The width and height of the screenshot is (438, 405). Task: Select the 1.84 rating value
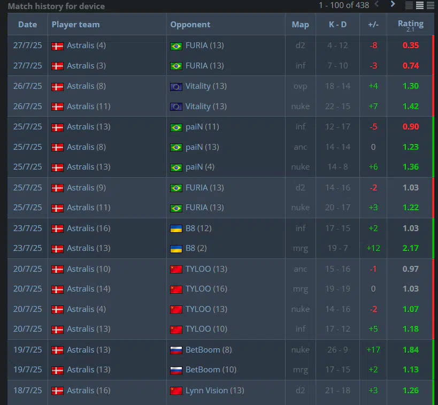point(410,350)
